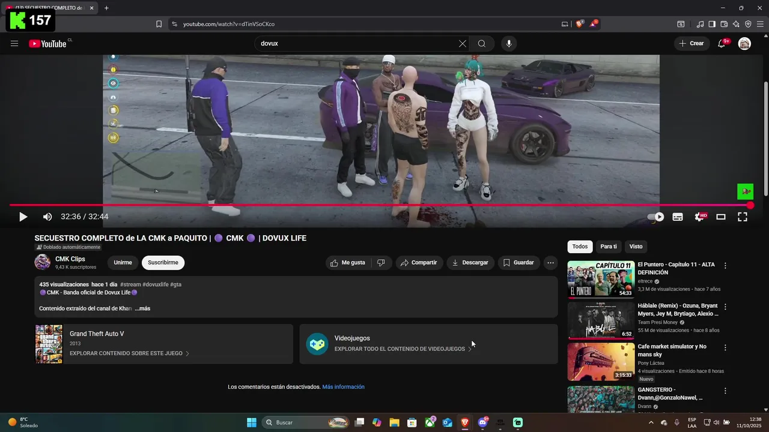Click the URL address field
Image resolution: width=769 pixels, height=432 pixels.
tap(360, 24)
